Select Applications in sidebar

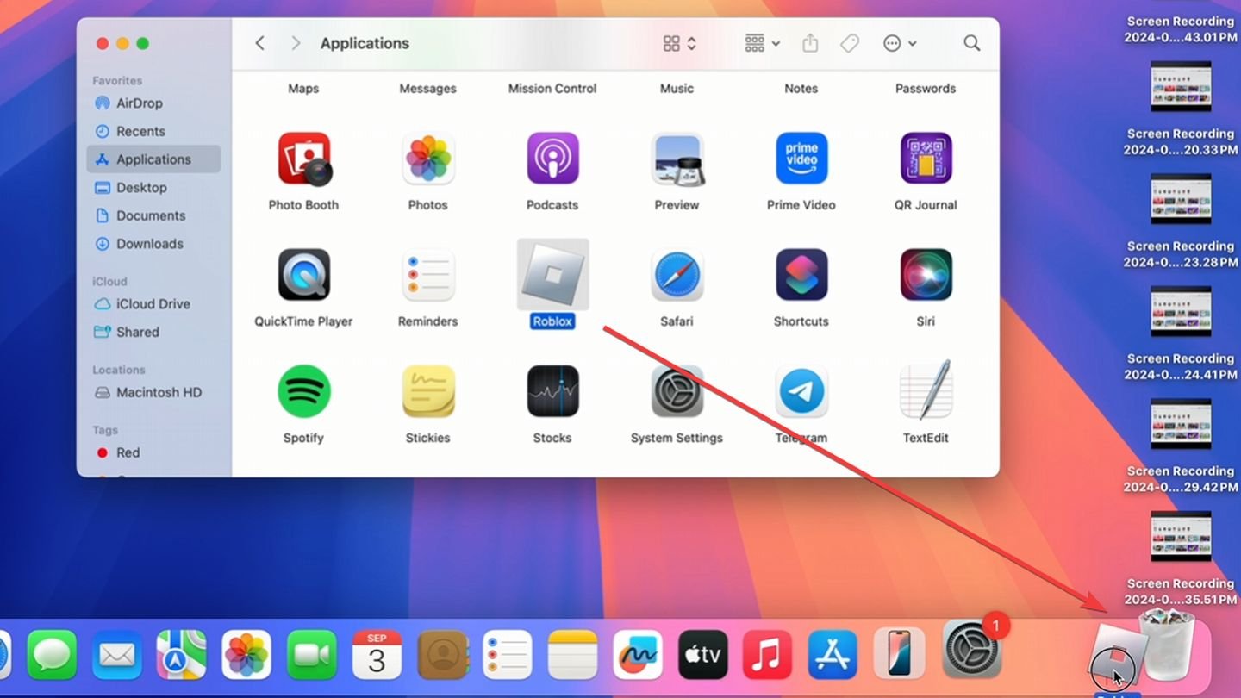coord(153,159)
